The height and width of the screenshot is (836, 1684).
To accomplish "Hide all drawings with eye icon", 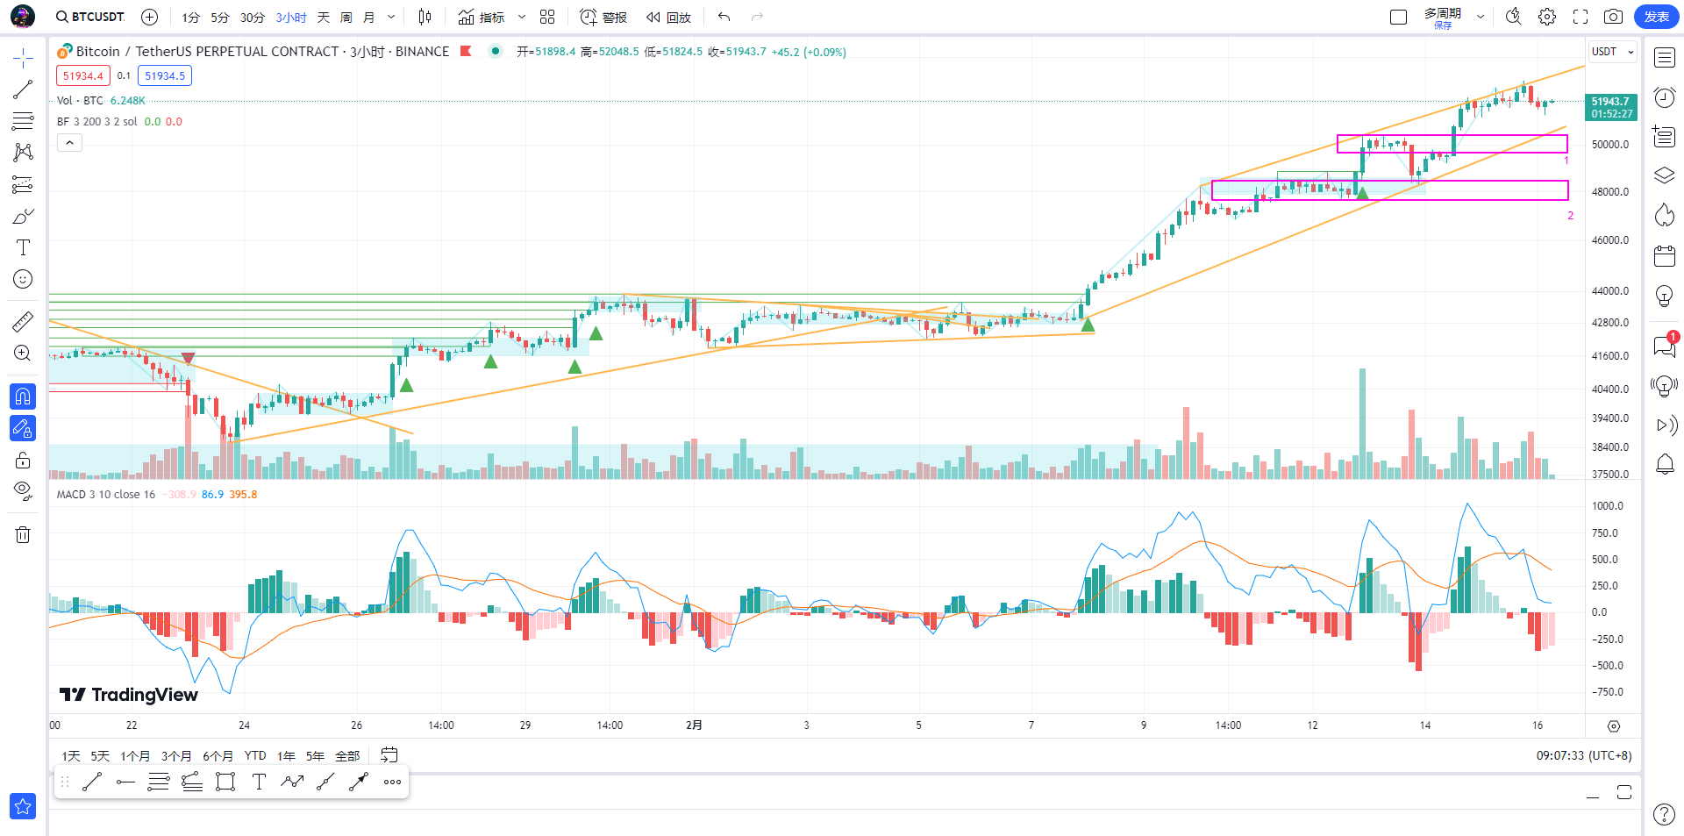I will (x=23, y=489).
